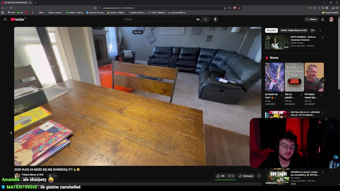The height and width of the screenshot is (191, 340).
Task: Open the Polska Mama w USA channel name
Action: tap(33, 175)
